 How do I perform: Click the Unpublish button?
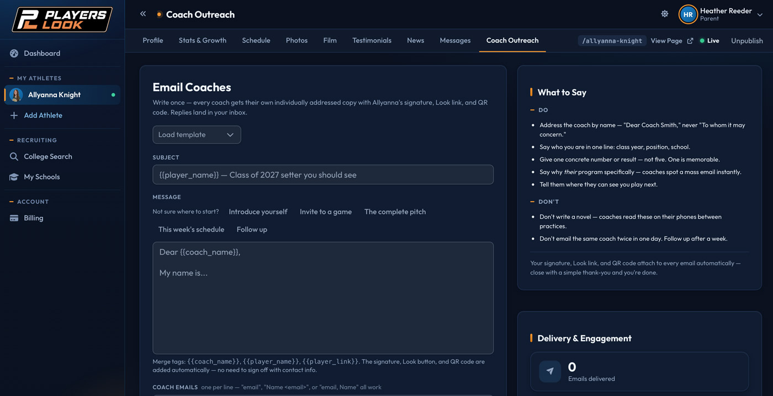point(747,41)
